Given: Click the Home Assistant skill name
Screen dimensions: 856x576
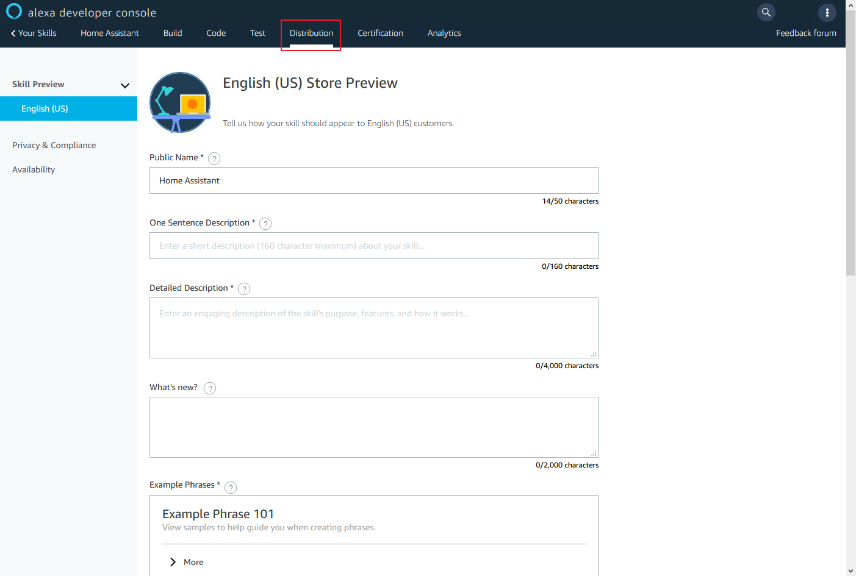Looking at the screenshot, I should pos(110,33).
